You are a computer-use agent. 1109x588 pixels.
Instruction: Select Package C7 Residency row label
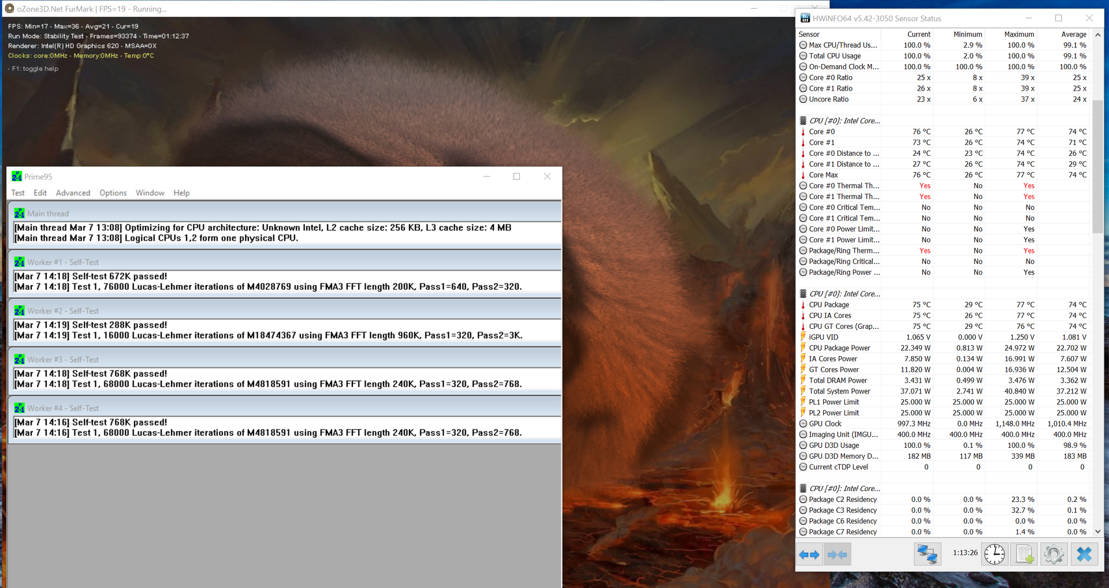click(x=843, y=532)
